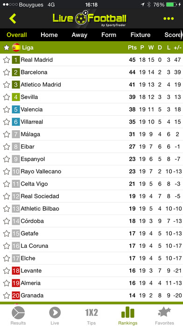The image size is (183, 326).
Task: Tap the yellow back arrow icon
Action: pyautogui.click(x=13, y=19)
